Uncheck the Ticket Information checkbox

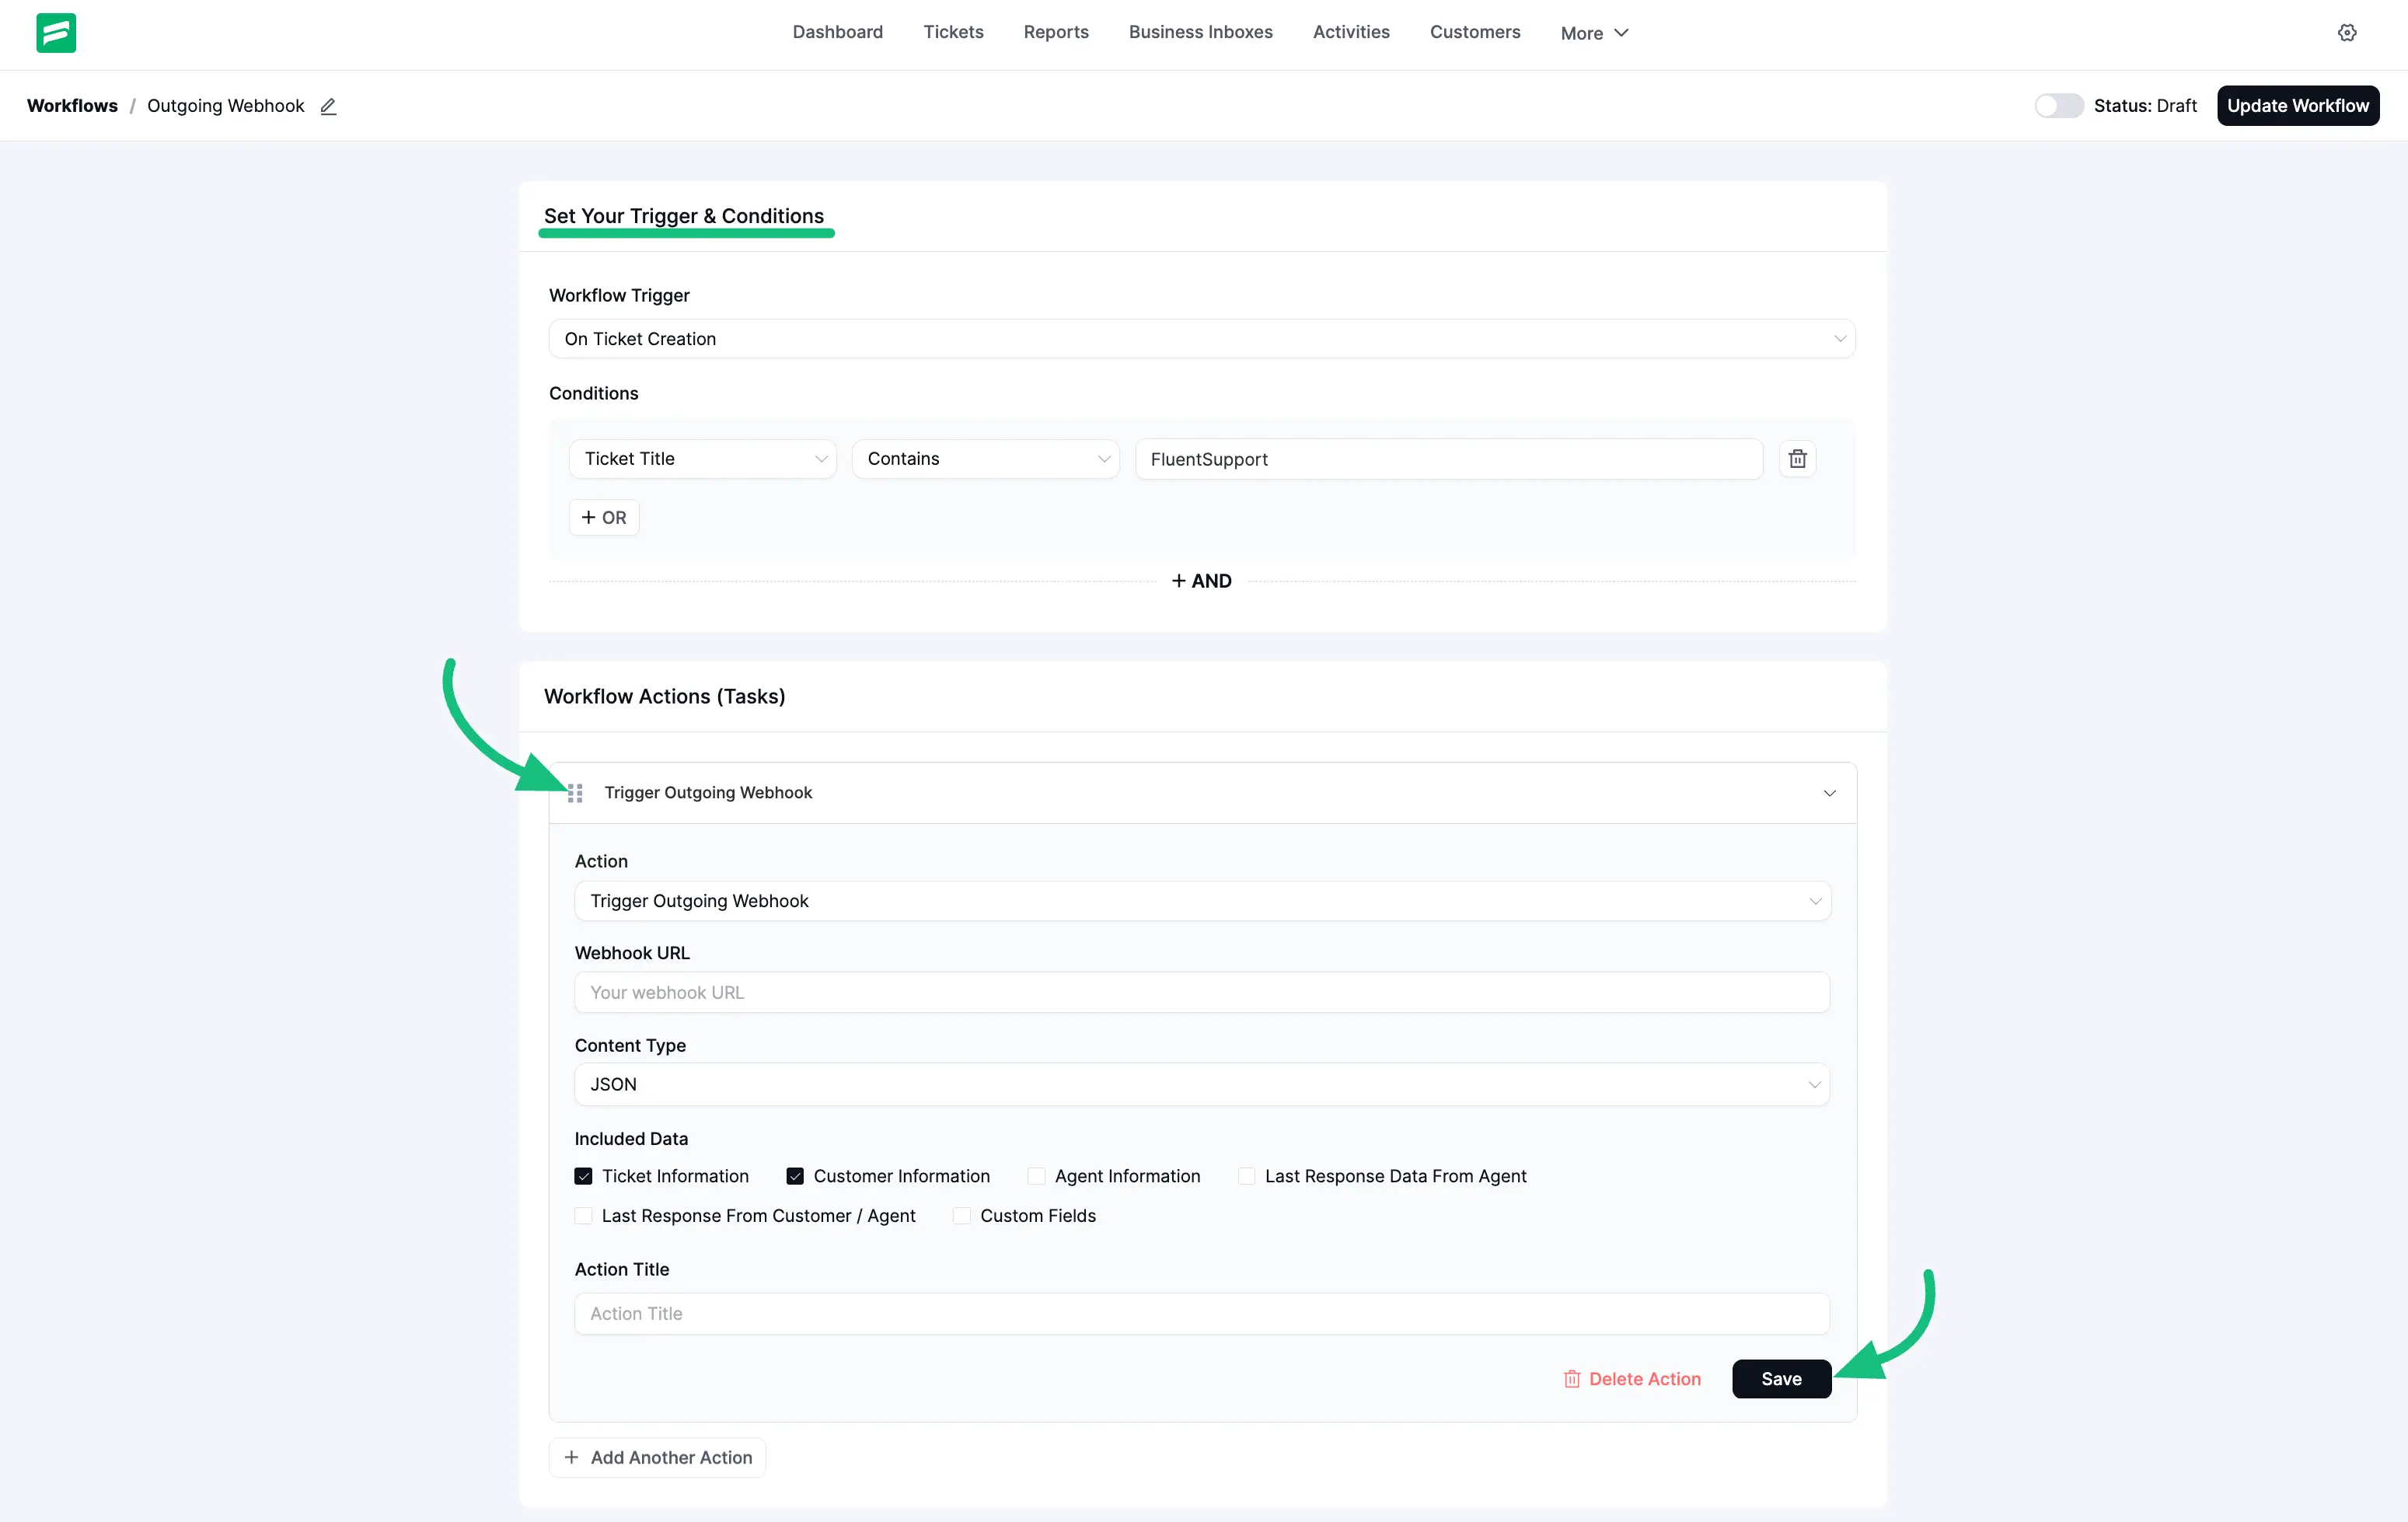pos(583,1176)
